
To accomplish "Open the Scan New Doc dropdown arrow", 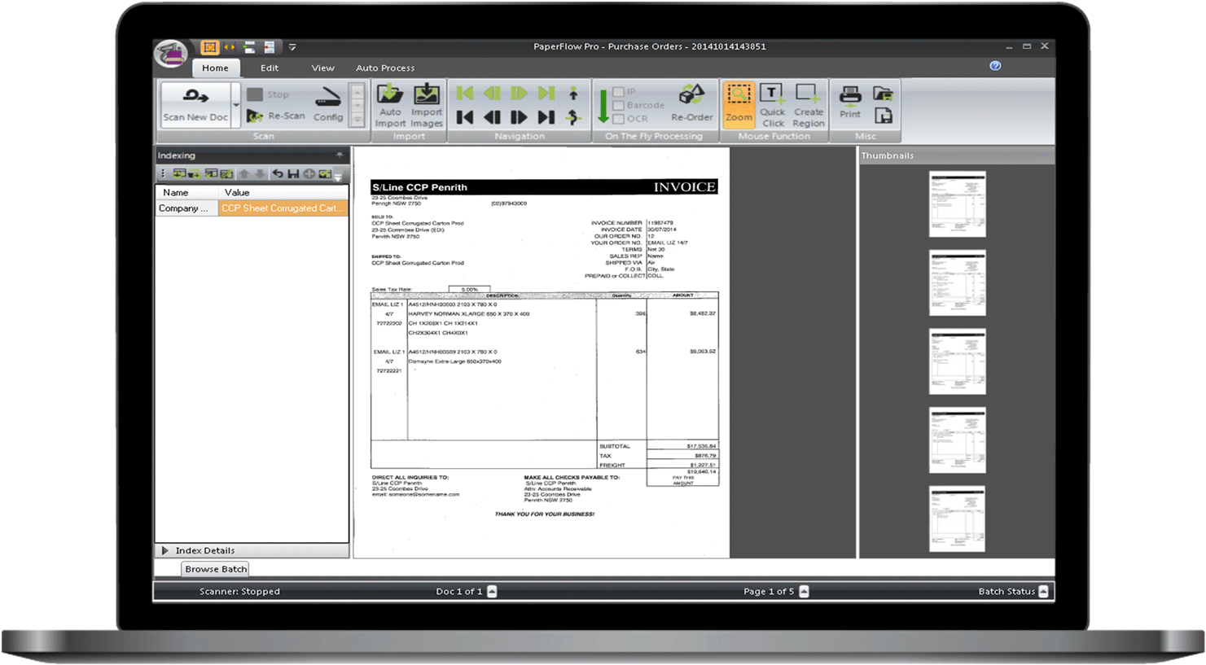I will tap(236, 105).
